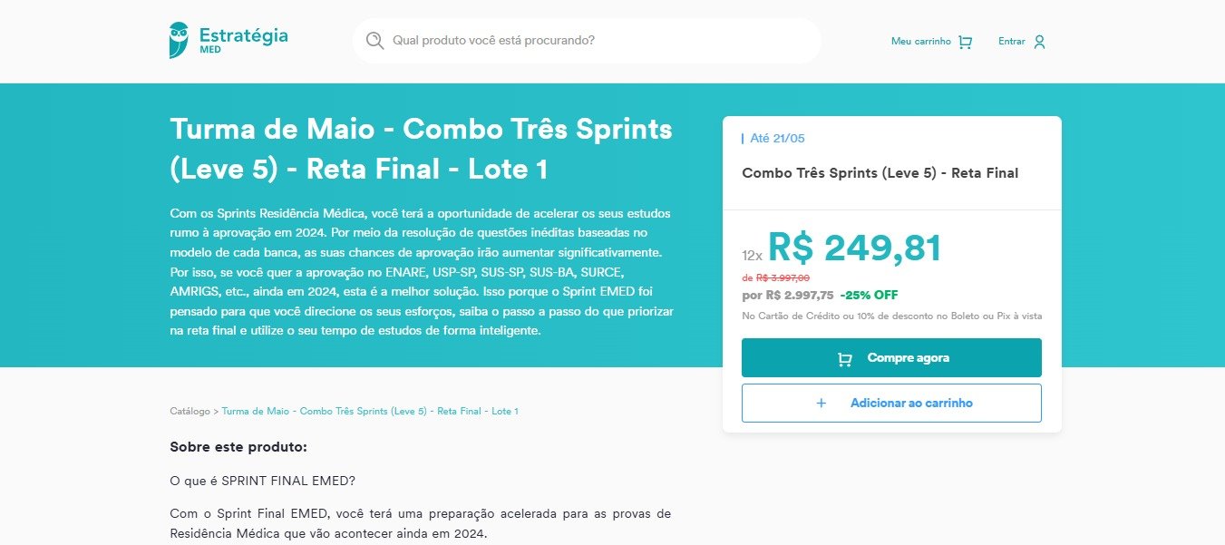Click the Até 21/05 deadline label
The image size is (1225, 545).
click(x=777, y=139)
